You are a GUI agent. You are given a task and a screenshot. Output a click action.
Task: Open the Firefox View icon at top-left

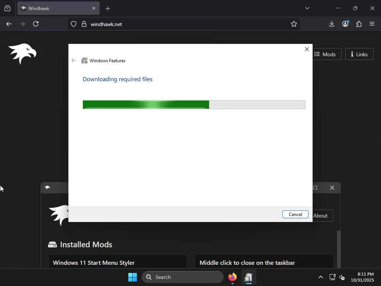7,9
